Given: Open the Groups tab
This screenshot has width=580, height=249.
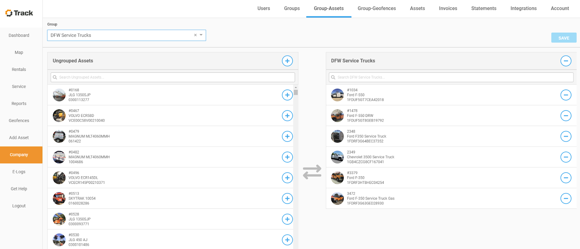Looking at the screenshot, I should pos(292,8).
